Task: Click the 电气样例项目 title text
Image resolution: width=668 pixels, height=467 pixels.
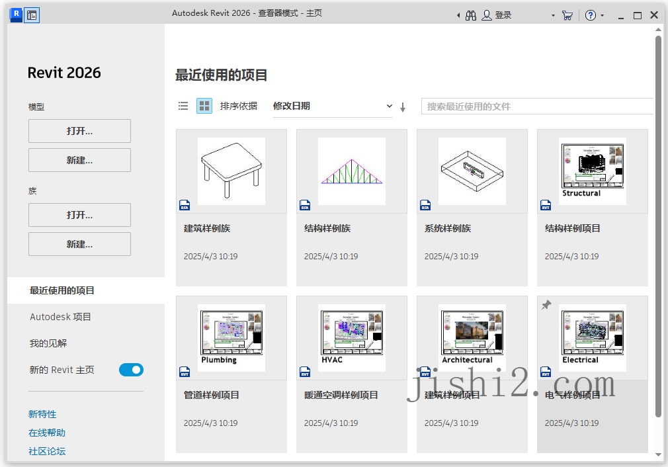Action: tap(573, 395)
